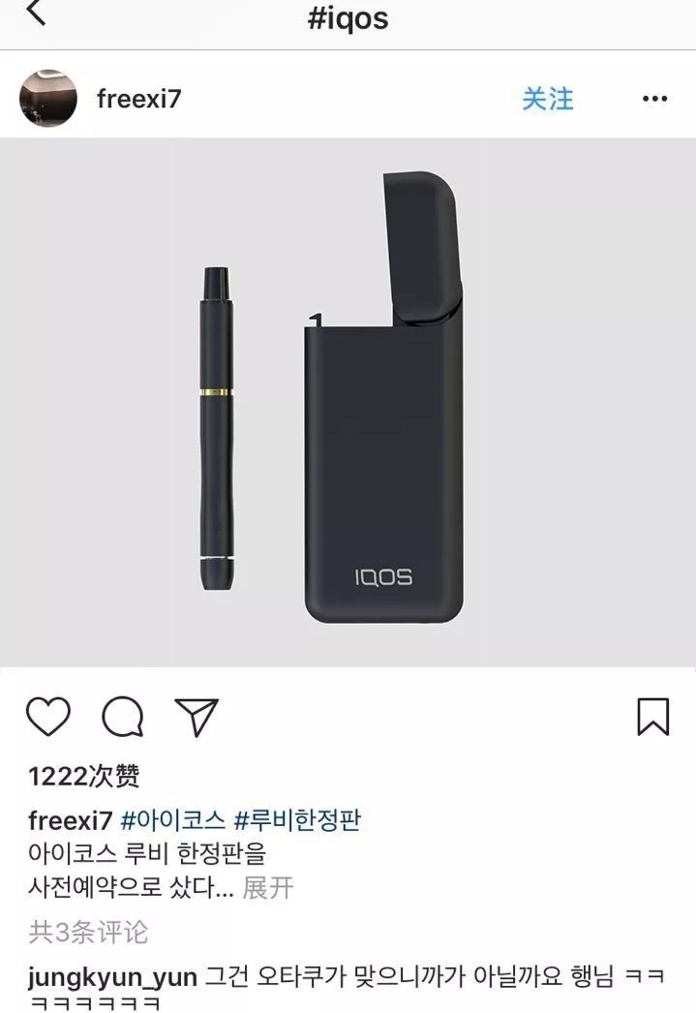
Task: Open freexi7 username in post header
Action: [138, 99]
